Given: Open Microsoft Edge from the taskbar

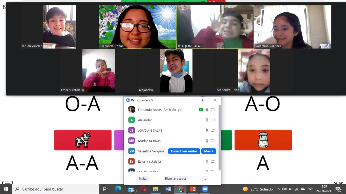Looking at the screenshot, I should tap(118, 189).
